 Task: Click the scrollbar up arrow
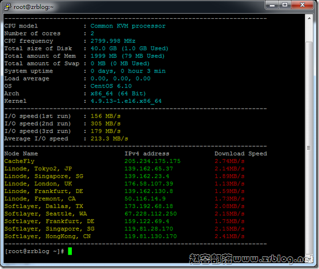pos(309,18)
